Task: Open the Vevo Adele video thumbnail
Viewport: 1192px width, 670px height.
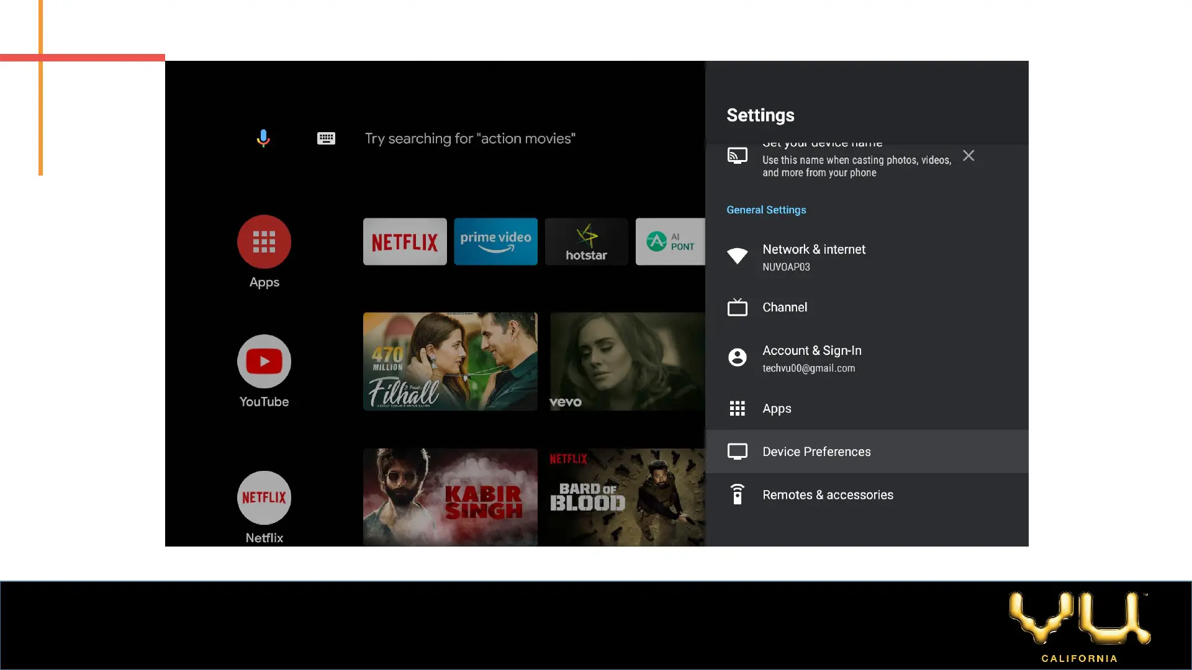Action: [626, 362]
